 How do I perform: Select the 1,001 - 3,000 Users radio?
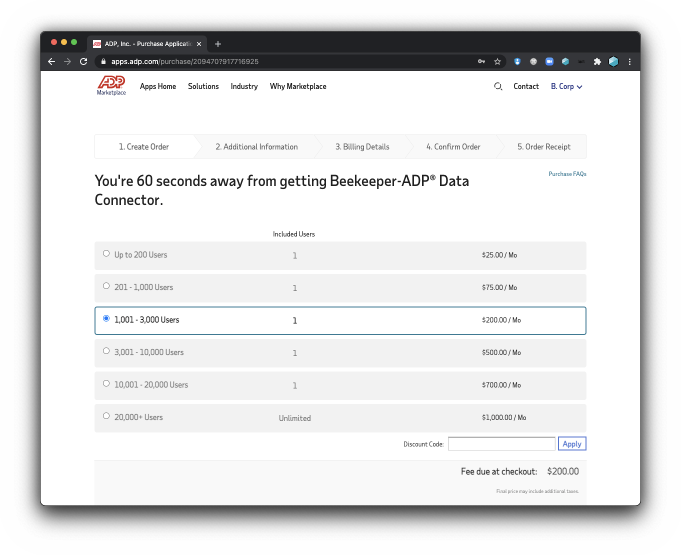[x=106, y=318]
